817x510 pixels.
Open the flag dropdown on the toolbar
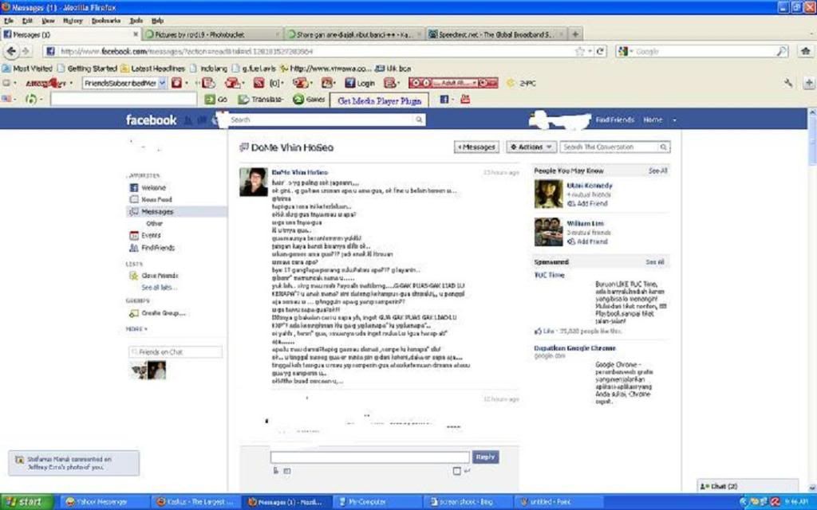point(8,99)
